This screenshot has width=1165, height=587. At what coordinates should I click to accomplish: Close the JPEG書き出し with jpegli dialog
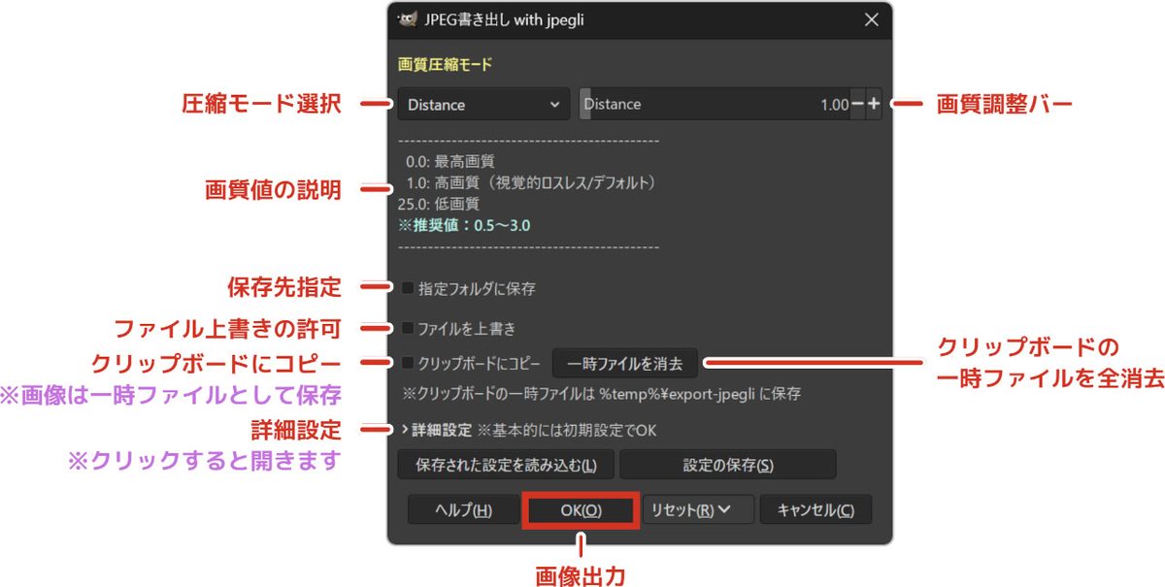click(871, 19)
